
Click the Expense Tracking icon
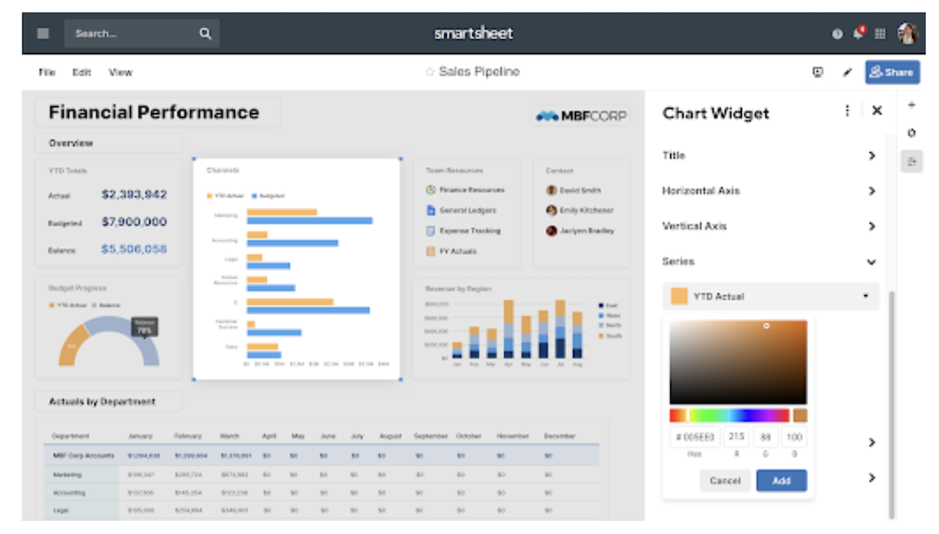tap(430, 231)
